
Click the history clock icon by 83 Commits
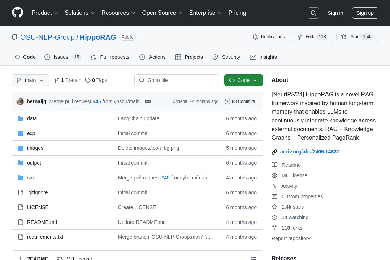point(227,101)
